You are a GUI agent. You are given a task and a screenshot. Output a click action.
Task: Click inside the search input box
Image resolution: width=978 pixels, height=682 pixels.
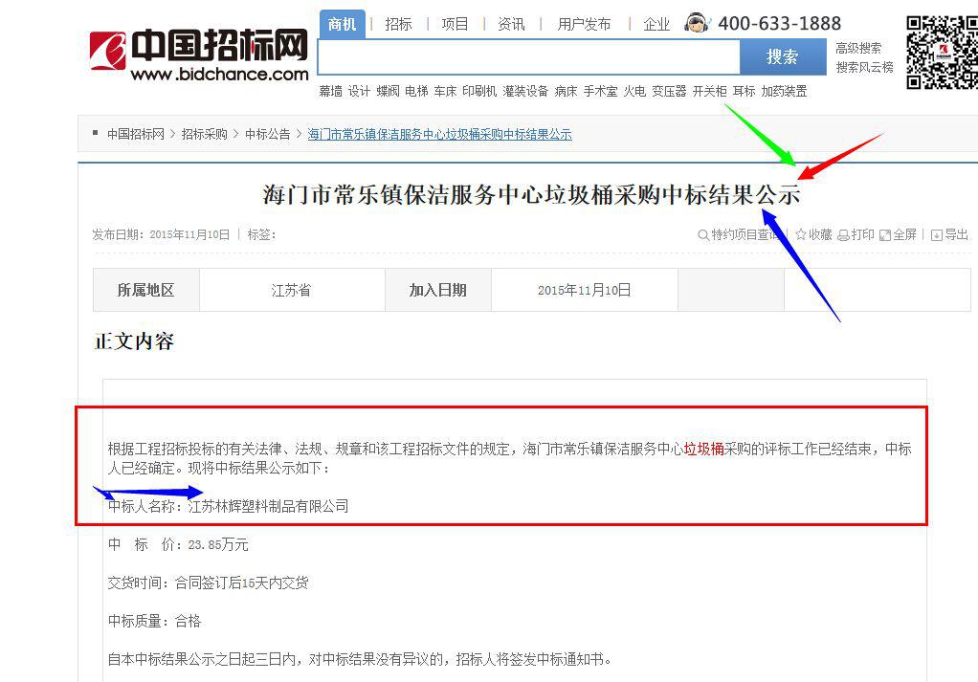click(526, 57)
